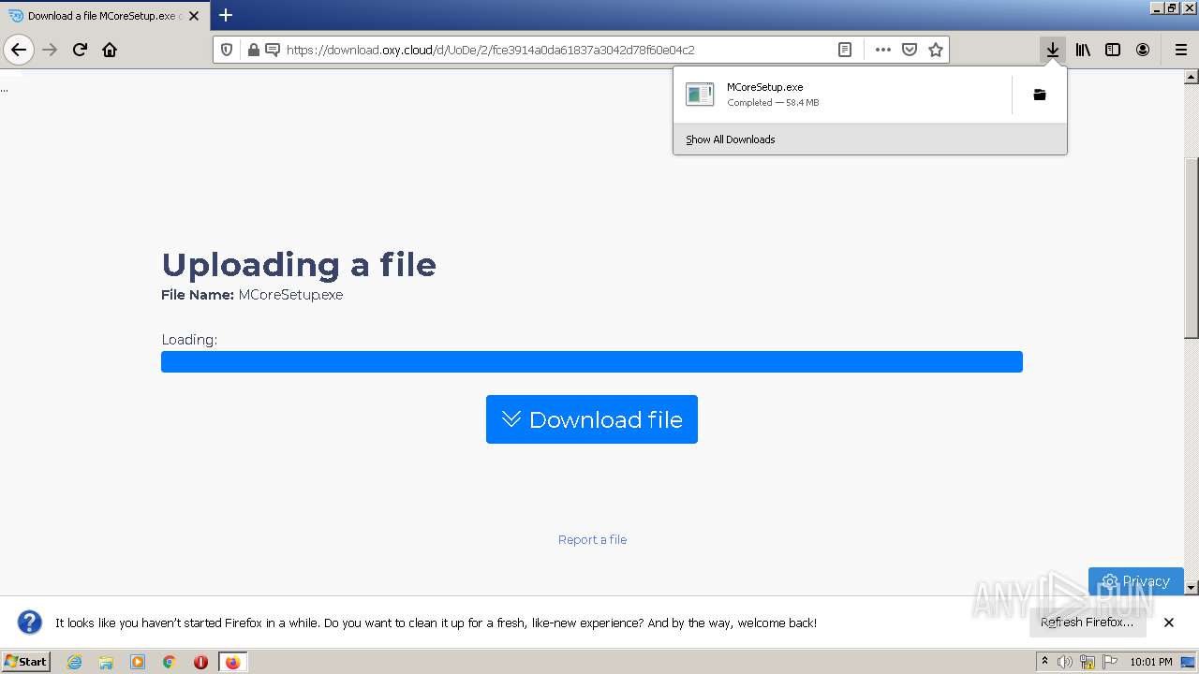Open the Firefox home page

click(x=110, y=50)
